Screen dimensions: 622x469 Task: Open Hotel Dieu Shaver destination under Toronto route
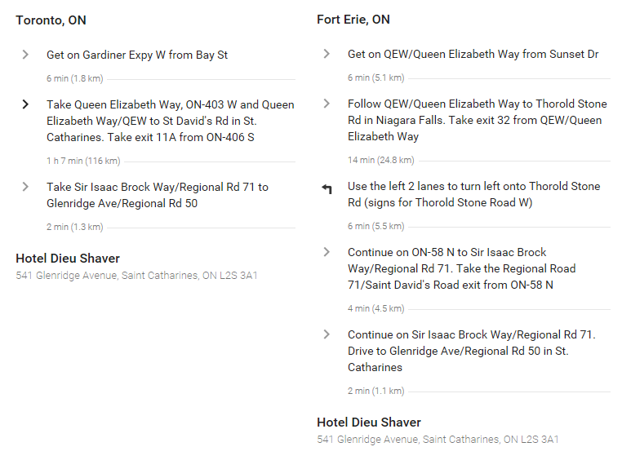68,259
